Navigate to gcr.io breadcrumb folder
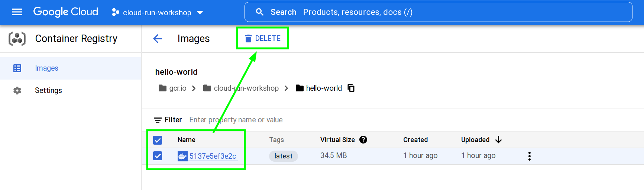 tap(177, 88)
